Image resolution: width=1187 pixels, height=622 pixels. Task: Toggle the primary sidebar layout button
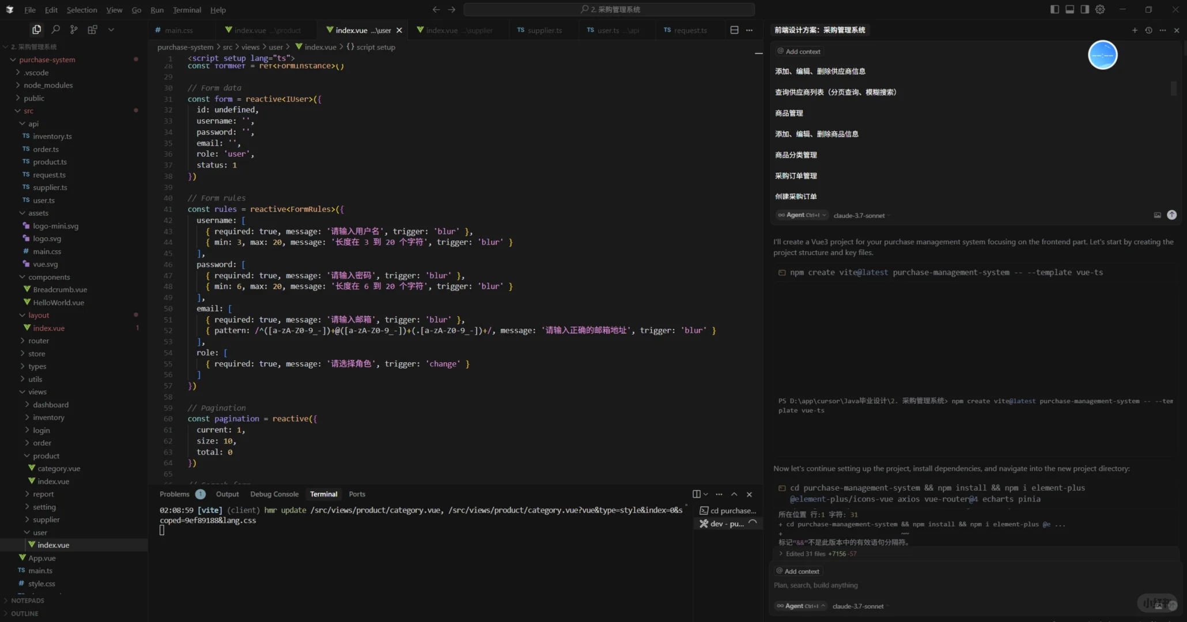coord(1054,9)
